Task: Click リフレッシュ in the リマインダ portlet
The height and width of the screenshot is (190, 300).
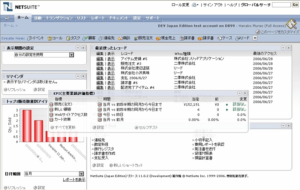Action: pos(15,89)
